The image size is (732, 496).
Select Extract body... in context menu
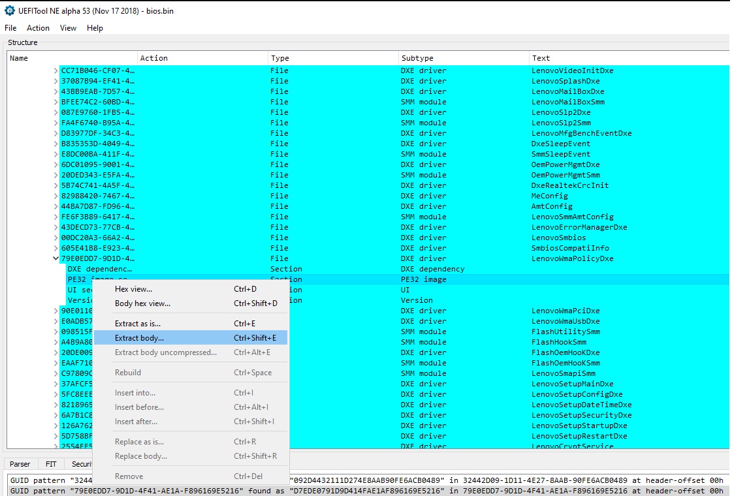point(191,338)
